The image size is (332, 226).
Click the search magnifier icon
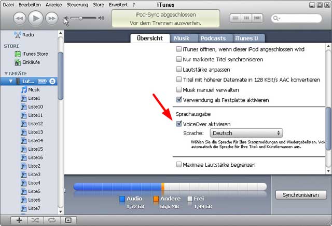[276, 19]
